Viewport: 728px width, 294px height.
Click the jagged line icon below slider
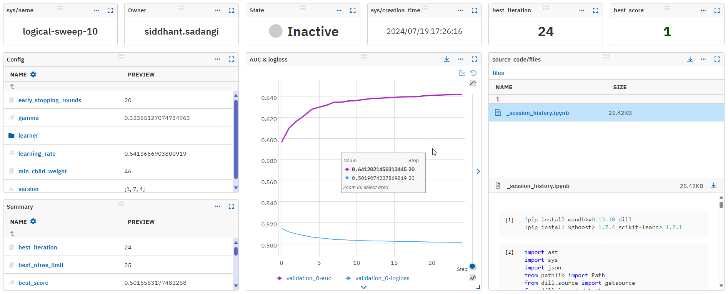(x=473, y=277)
